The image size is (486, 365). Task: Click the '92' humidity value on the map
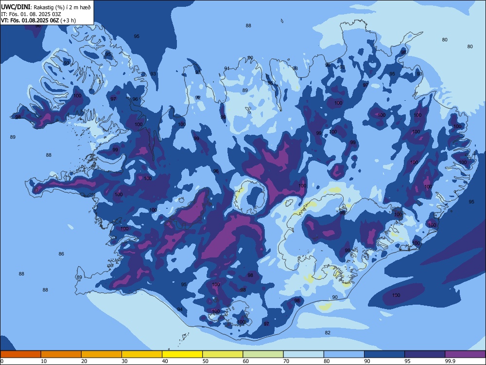(x=198, y=97)
